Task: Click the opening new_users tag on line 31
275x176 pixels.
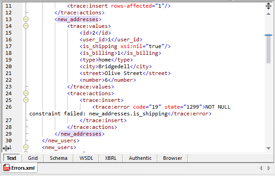Action: pyautogui.click(x=59, y=147)
